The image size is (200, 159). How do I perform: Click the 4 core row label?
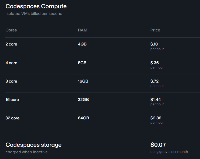(11, 63)
